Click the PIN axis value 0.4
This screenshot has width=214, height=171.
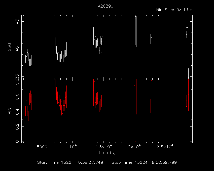(x=17, y=112)
